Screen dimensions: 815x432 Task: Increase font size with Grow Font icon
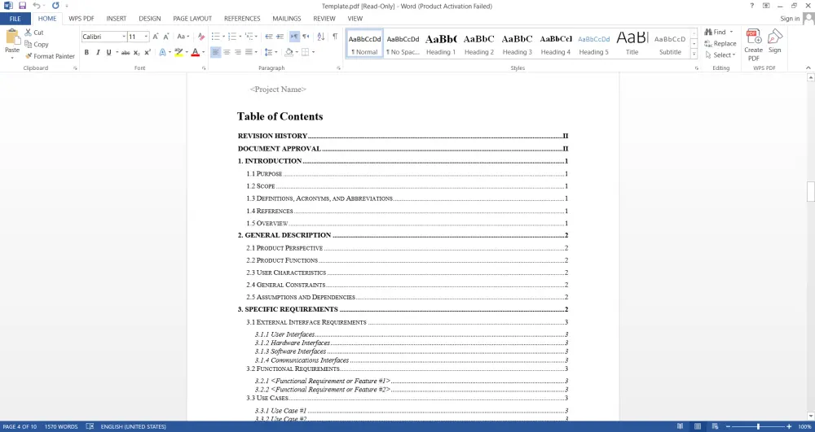pyautogui.click(x=156, y=37)
